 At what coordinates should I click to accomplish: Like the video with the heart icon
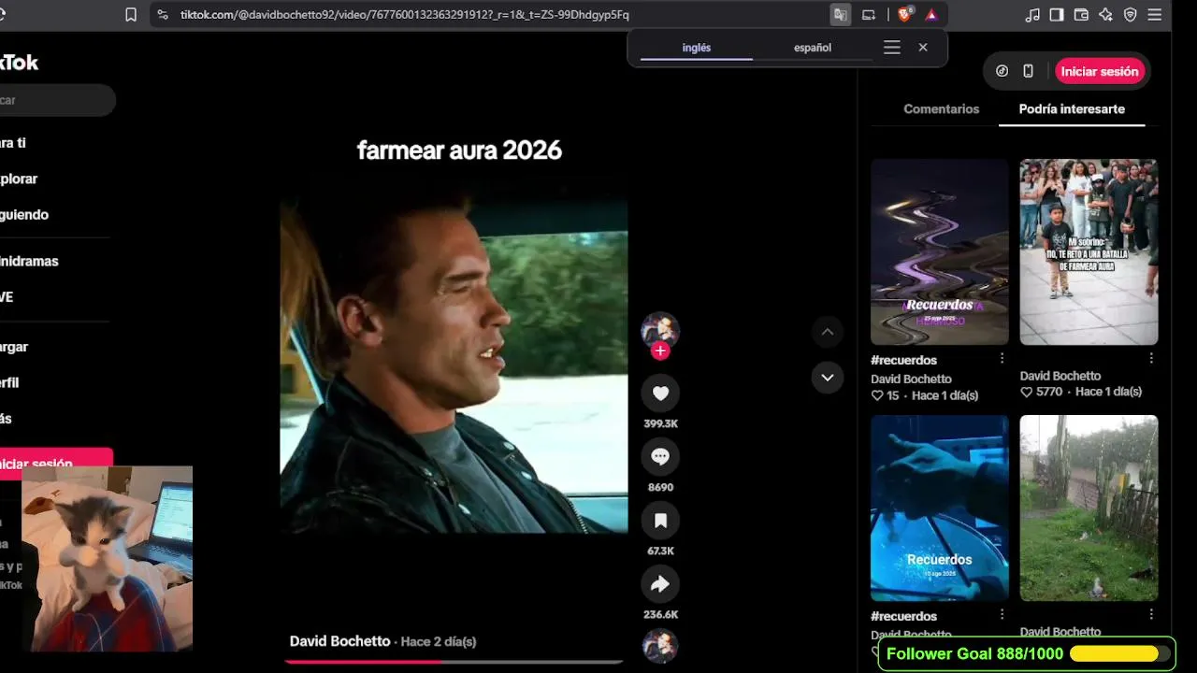pos(660,394)
